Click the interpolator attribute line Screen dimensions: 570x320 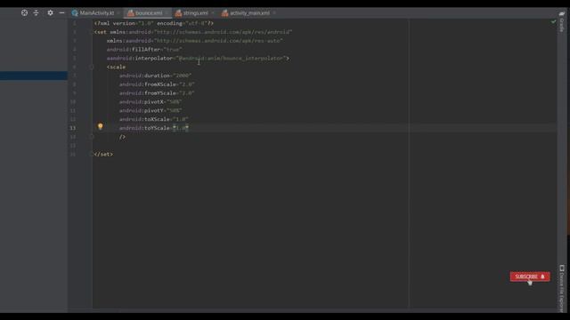coord(198,58)
